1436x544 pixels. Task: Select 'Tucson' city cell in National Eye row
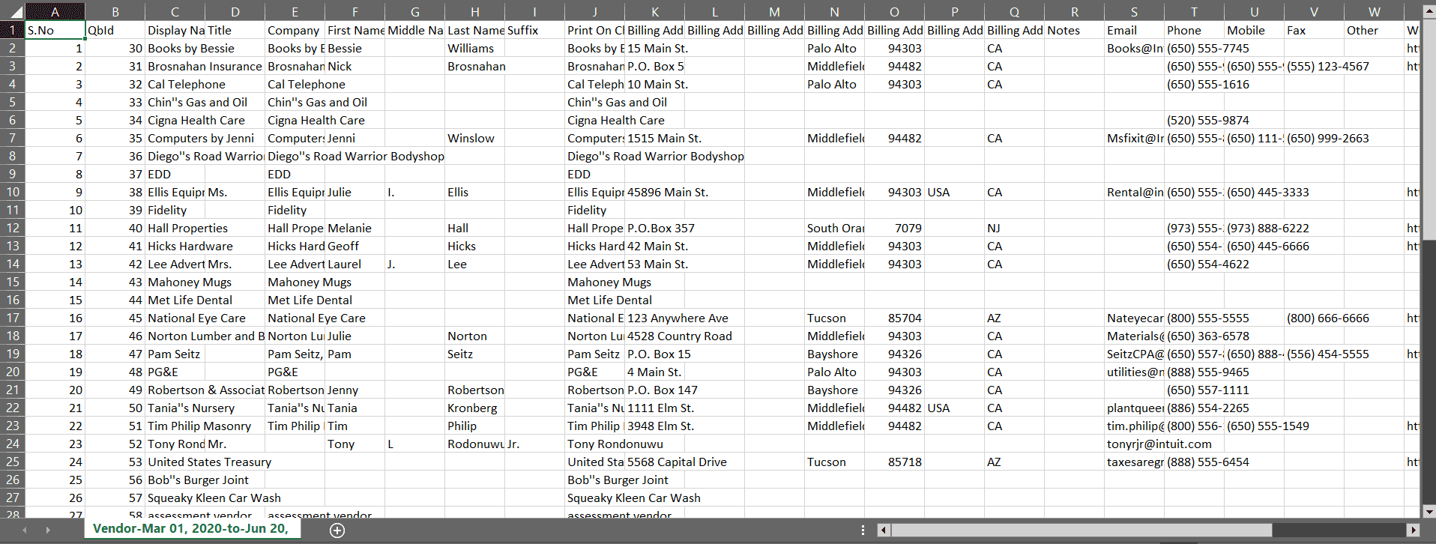834,318
